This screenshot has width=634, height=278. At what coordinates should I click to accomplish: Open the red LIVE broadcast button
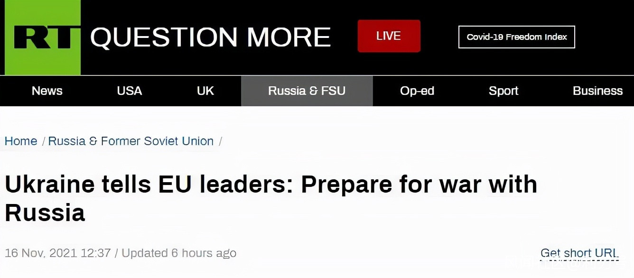pos(389,36)
